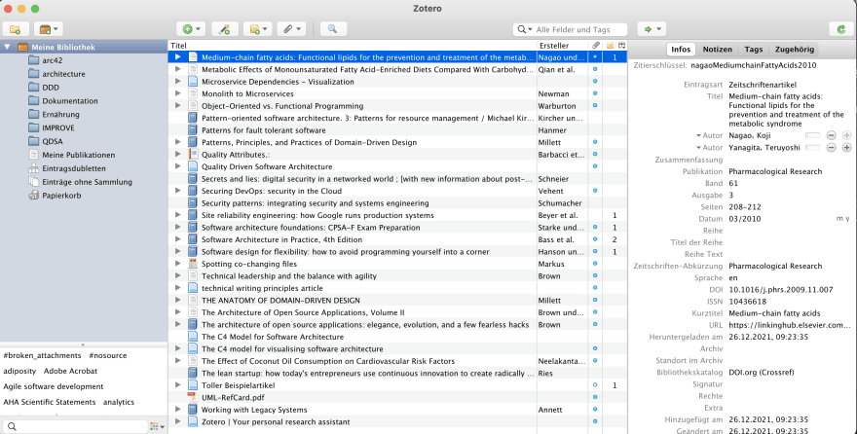
Task: Click the New Collection toolbar button
Action: (x=16, y=29)
